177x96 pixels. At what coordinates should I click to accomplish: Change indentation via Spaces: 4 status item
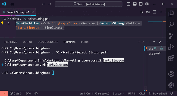pos(119,93)
